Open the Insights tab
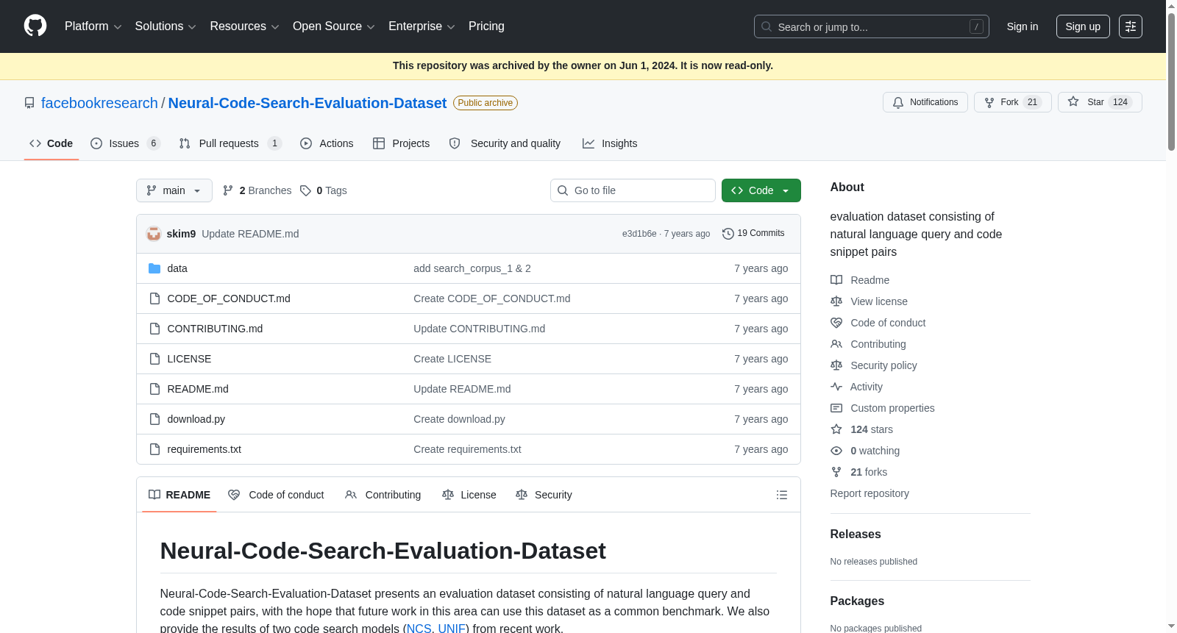The height and width of the screenshot is (633, 1177). [x=610, y=143]
